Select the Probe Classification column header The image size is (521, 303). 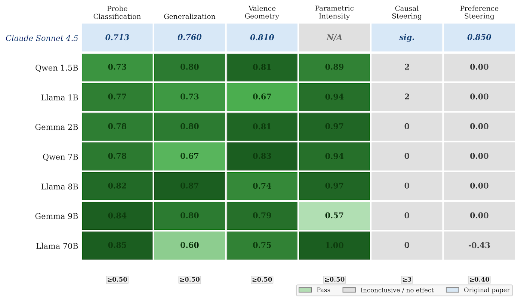click(x=117, y=12)
